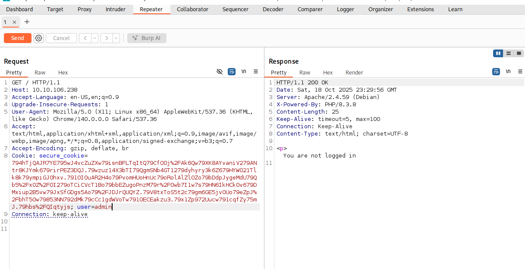Expand the forward history dropdown arrow
The image size is (525, 269).
tap(116, 38)
